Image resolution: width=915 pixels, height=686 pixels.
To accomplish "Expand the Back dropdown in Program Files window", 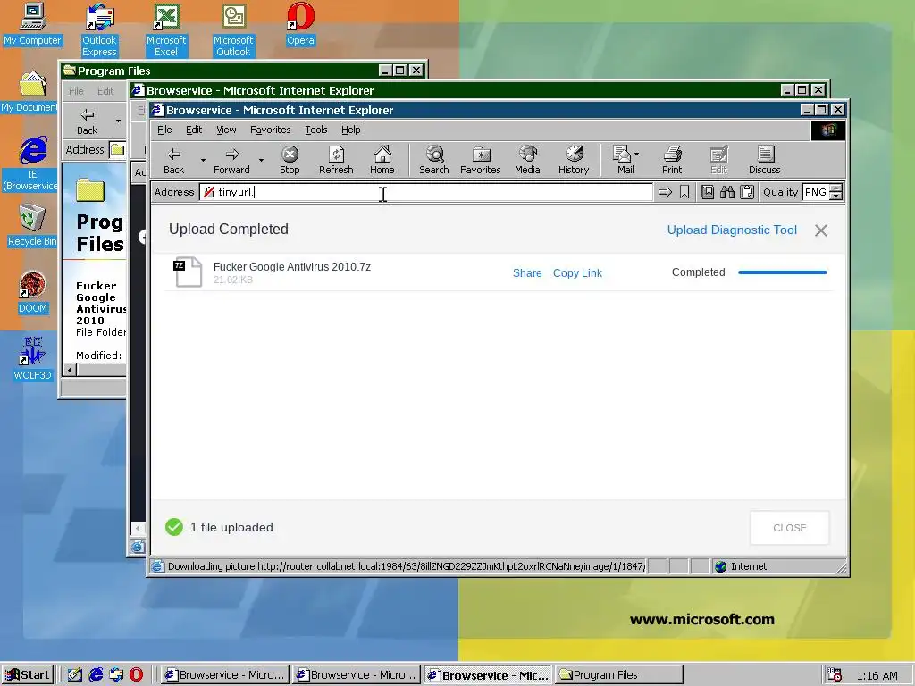I will coord(119,121).
